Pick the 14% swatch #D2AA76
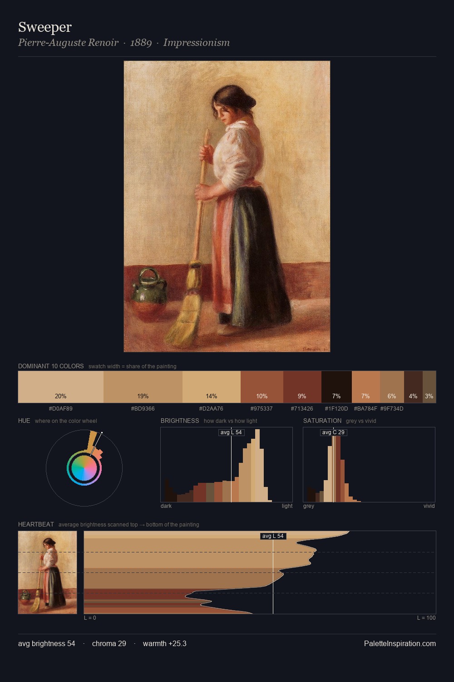Viewport: 454px width, 682px height. 212,387
